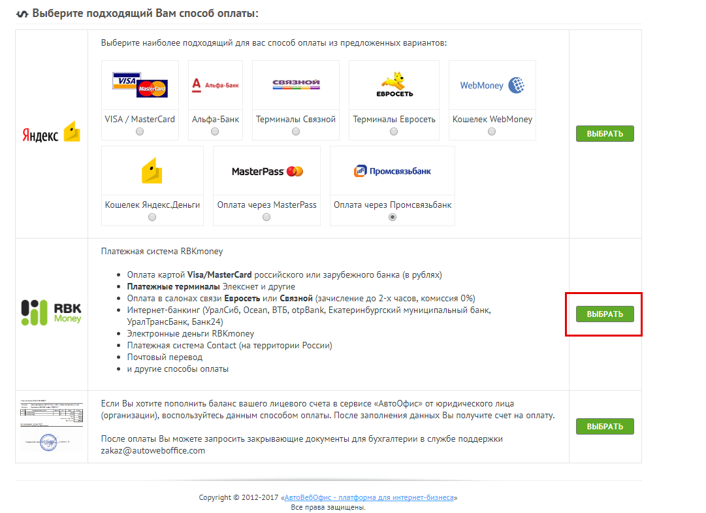The width and height of the screenshot is (706, 513).
Task: Select the Альфа-Банк radio button
Action: click(215, 131)
